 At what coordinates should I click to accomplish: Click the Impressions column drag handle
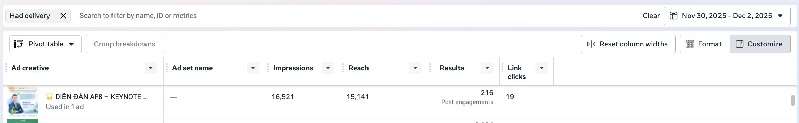pyautogui.click(x=268, y=68)
